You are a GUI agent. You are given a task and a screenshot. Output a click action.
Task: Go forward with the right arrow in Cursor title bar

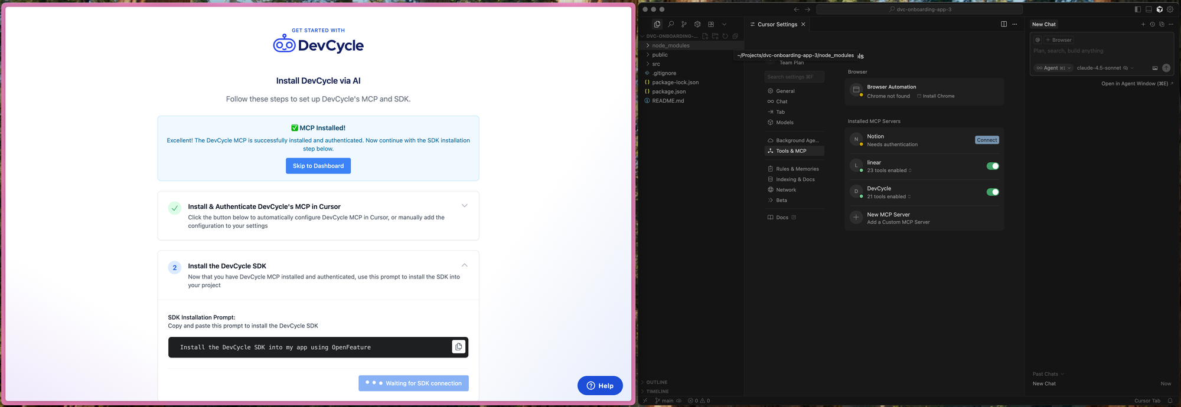[x=807, y=9]
